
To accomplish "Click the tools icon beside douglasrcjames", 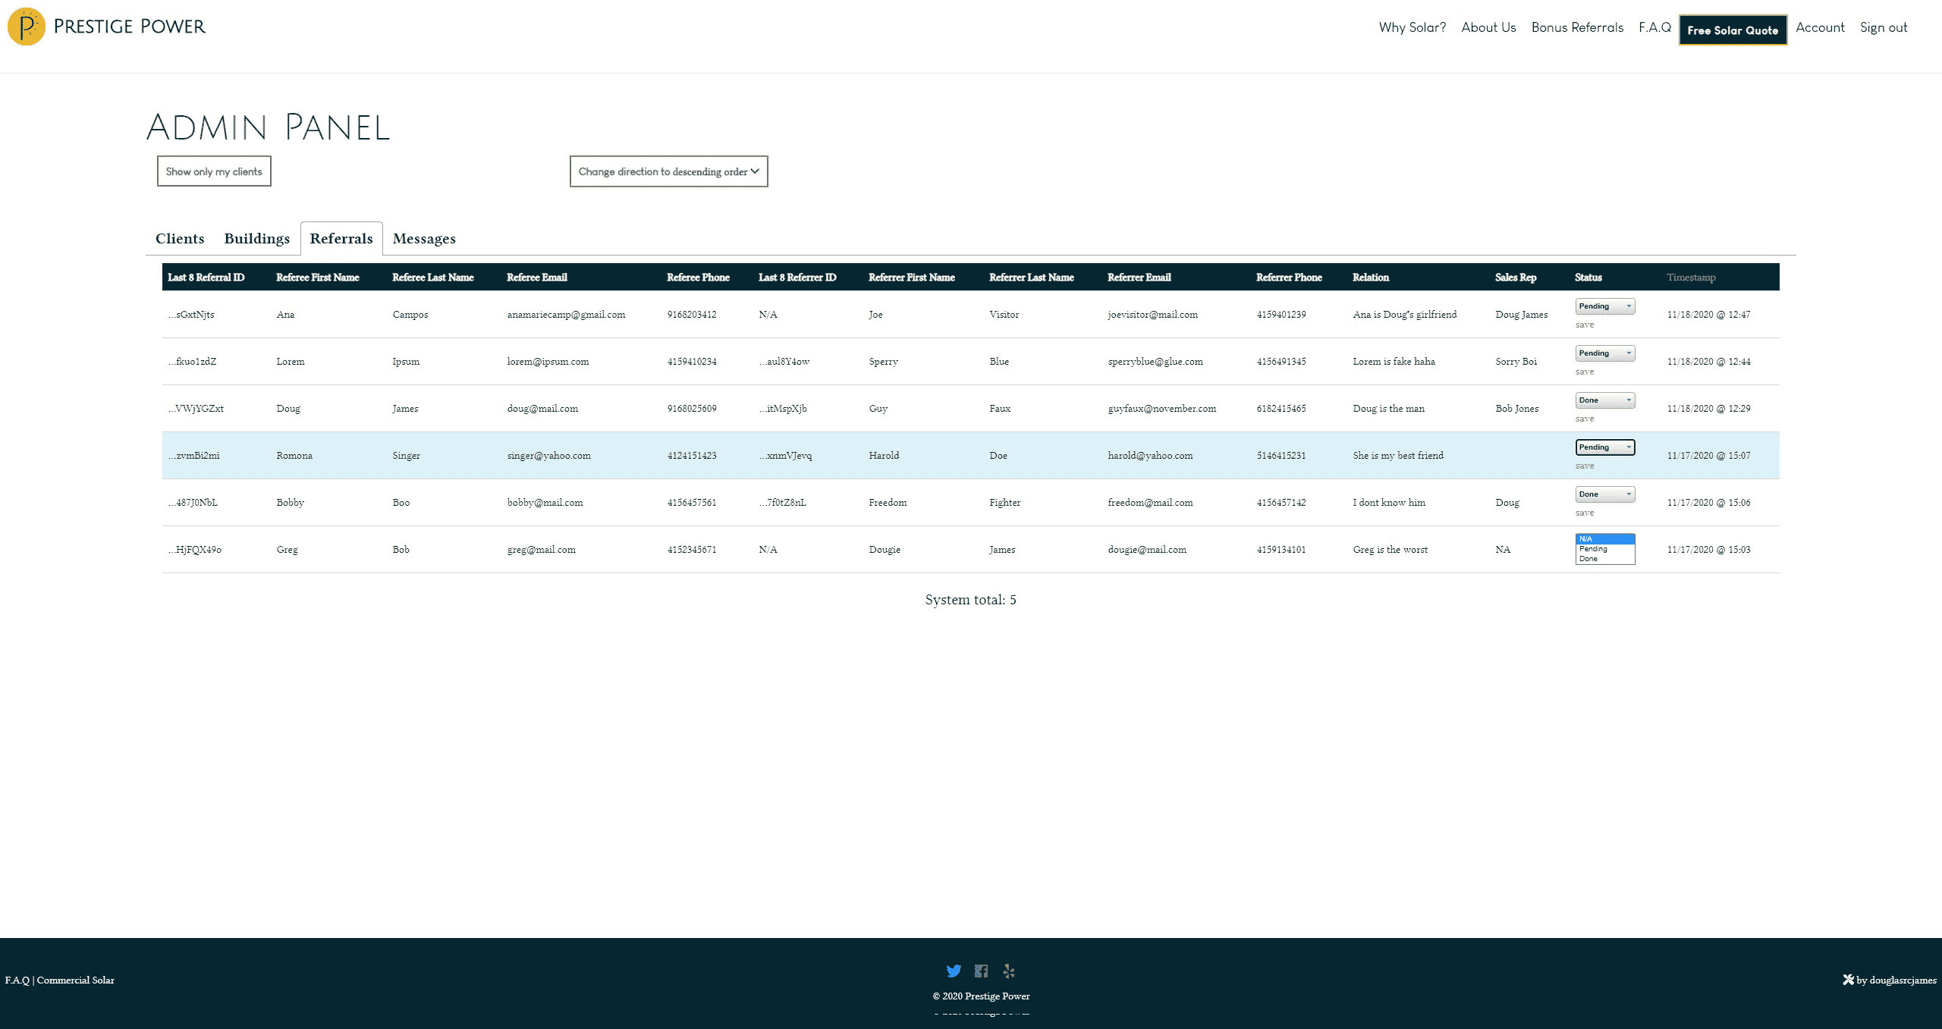I will pos(1848,980).
